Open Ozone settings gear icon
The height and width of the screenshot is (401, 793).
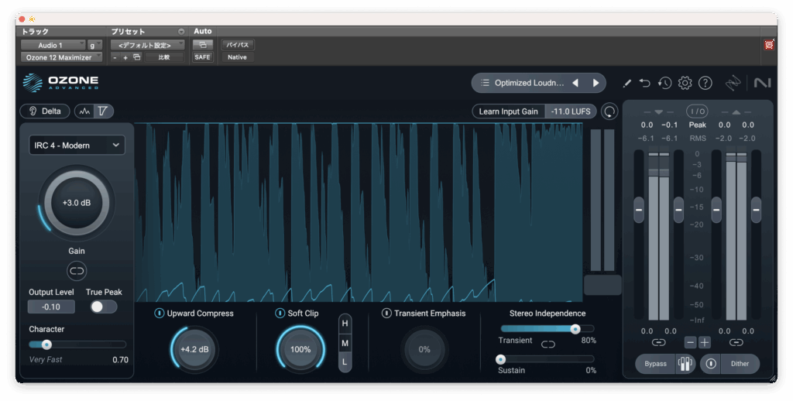click(x=685, y=83)
